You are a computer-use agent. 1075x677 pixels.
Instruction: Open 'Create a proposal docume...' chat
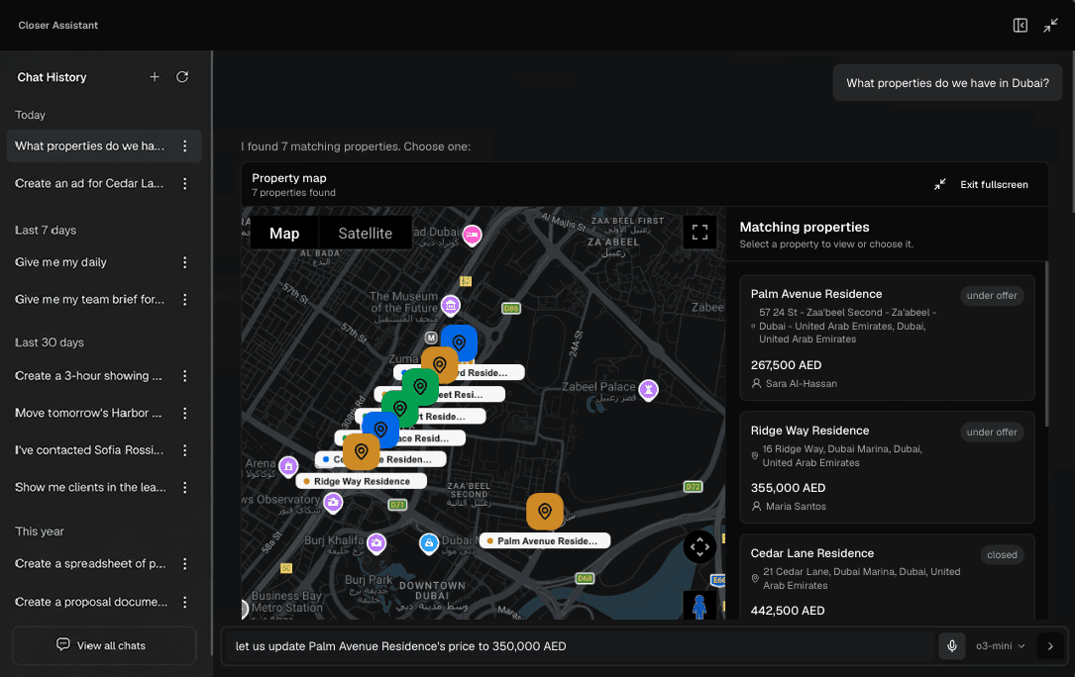(91, 603)
